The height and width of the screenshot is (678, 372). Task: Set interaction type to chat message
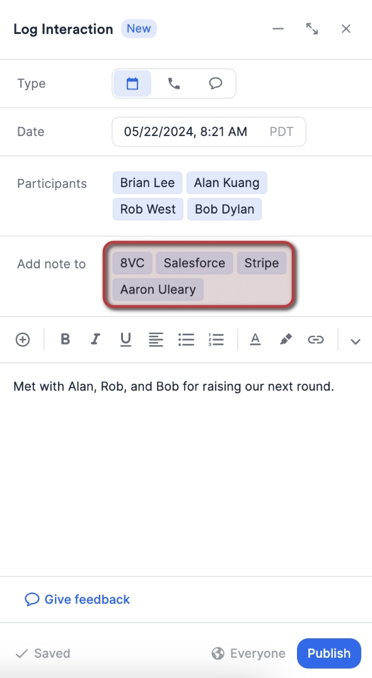pyautogui.click(x=216, y=83)
